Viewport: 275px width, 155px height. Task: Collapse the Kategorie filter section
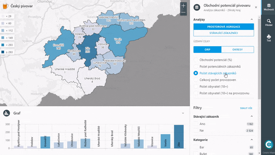click(252, 140)
